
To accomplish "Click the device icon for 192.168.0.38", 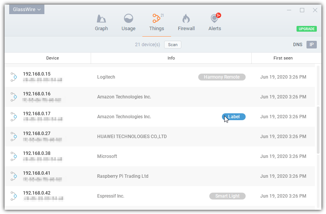I will pos(14,156).
